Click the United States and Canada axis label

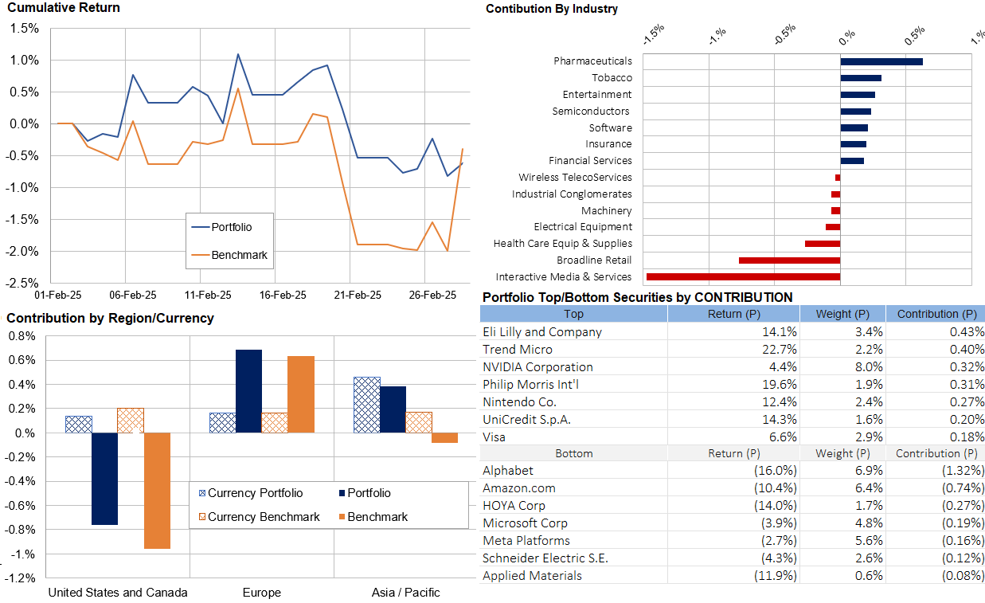118,592
